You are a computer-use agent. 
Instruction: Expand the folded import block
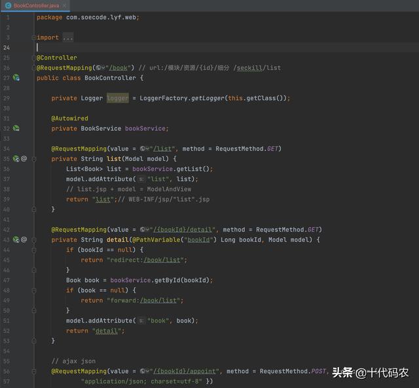pyautogui.click(x=33, y=38)
